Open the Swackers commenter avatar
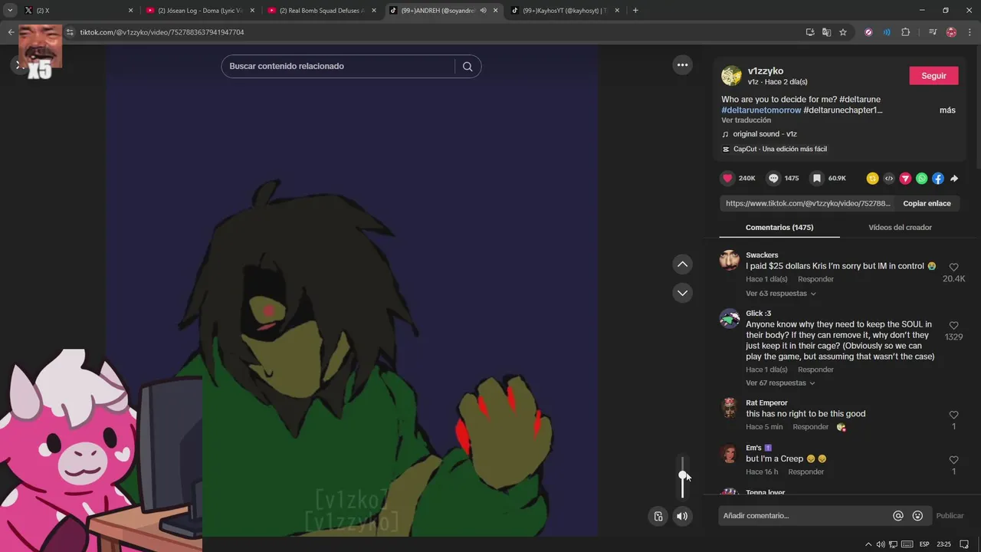 point(730,260)
